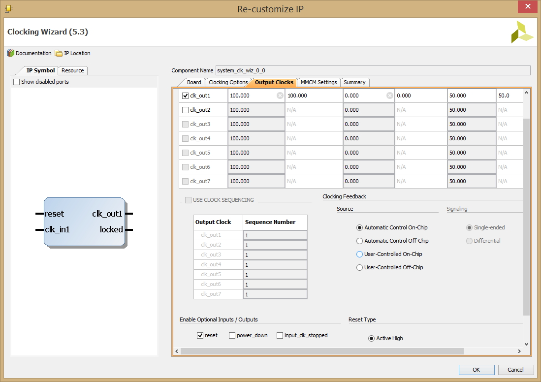Viewport: 541px width, 382px height.
Task: Select Automatic Control On-Chip radio button
Action: 359,228
